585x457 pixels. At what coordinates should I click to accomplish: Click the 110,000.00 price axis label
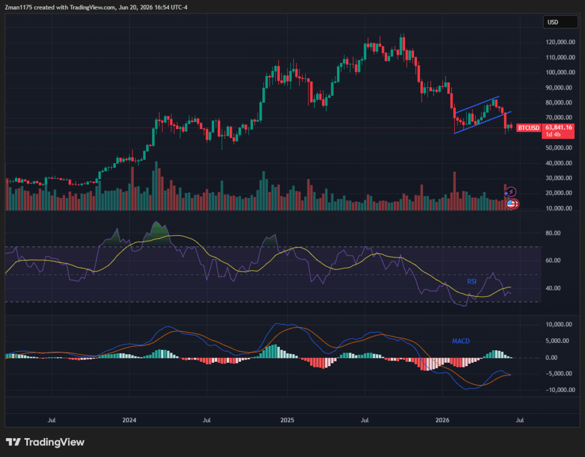[x=560, y=58]
